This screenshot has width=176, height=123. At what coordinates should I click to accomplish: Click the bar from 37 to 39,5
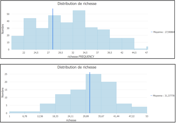coord(104,39)
